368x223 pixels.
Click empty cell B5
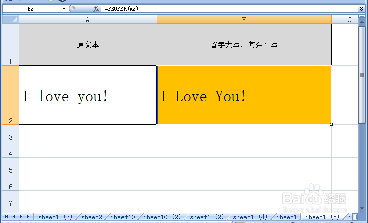(x=244, y=166)
